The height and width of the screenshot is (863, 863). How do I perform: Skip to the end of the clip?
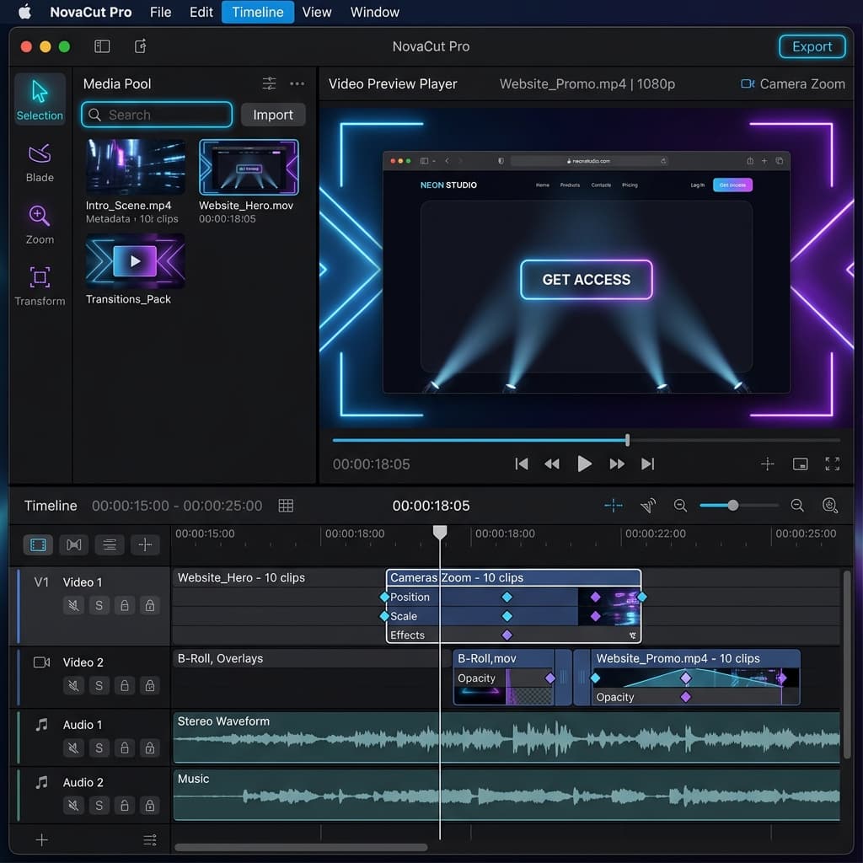pyautogui.click(x=648, y=464)
